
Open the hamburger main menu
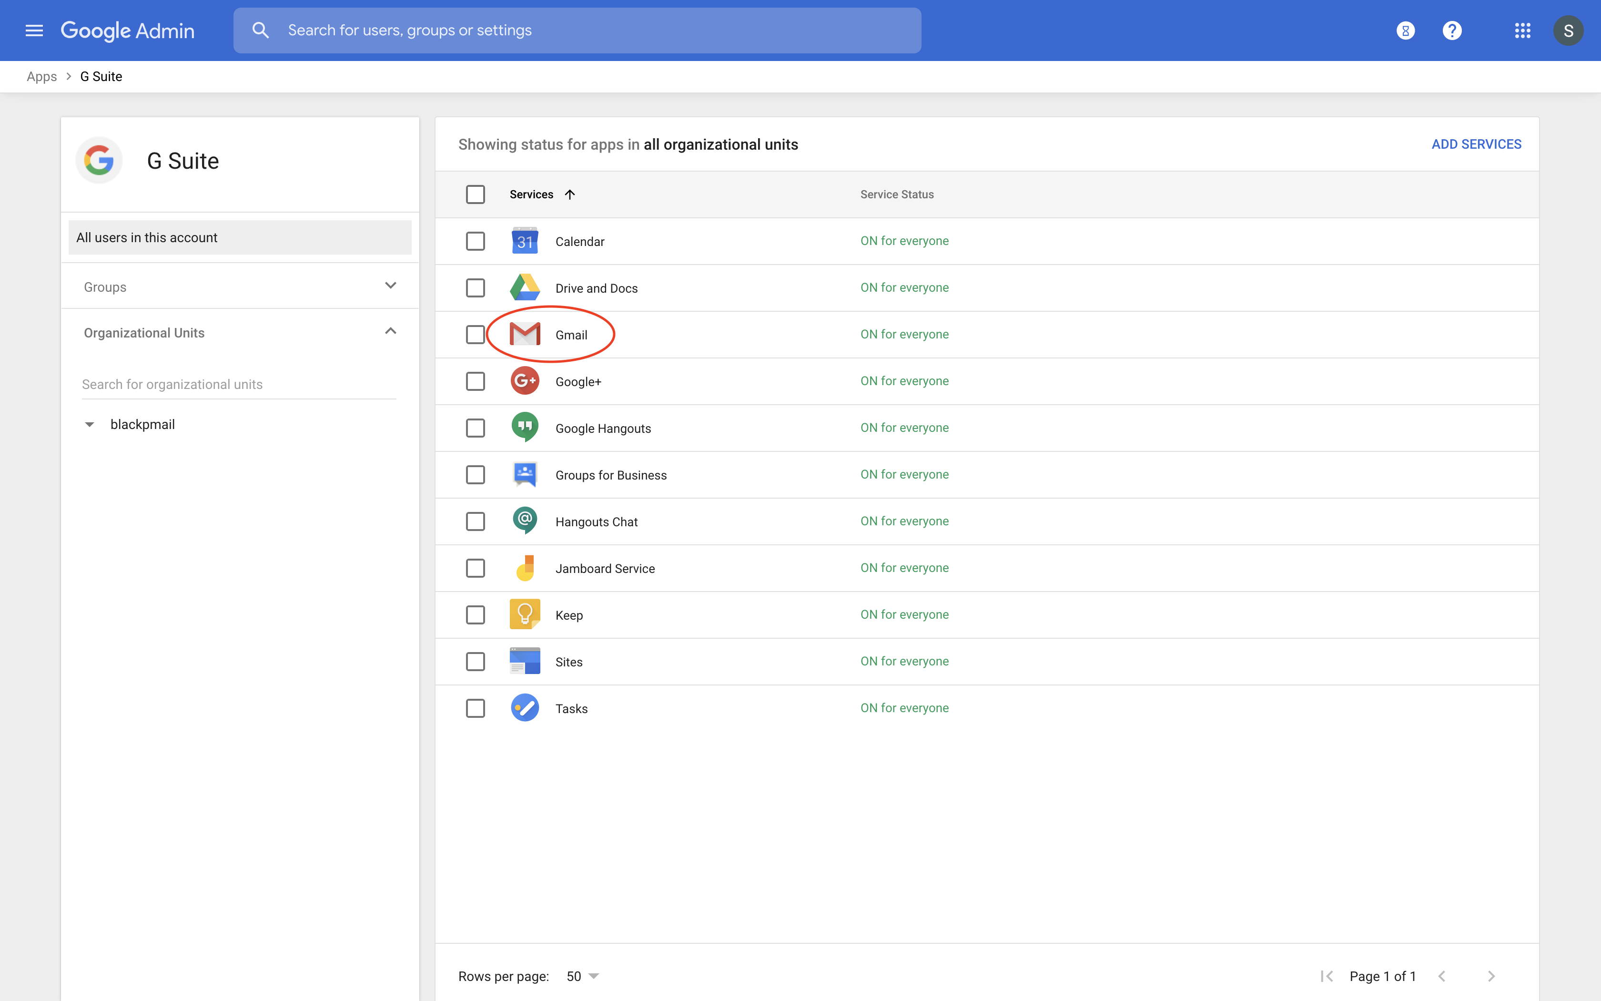click(x=34, y=31)
